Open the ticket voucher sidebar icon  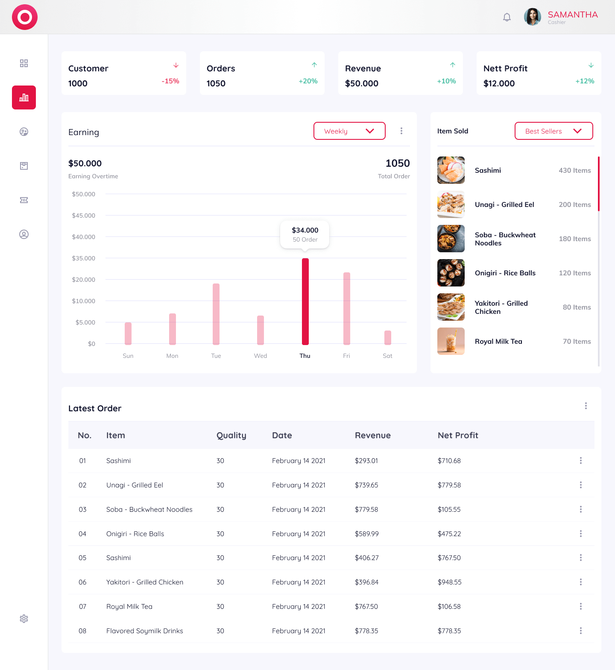[24, 200]
